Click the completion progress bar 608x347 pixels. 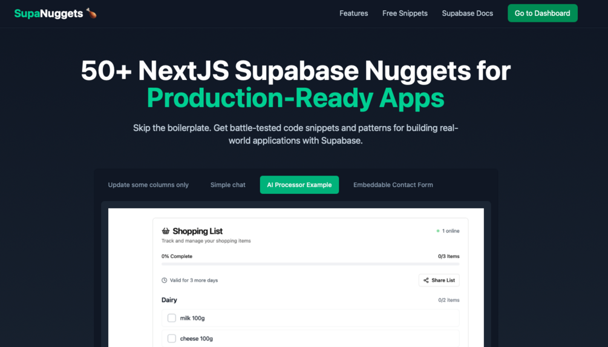(x=310, y=264)
